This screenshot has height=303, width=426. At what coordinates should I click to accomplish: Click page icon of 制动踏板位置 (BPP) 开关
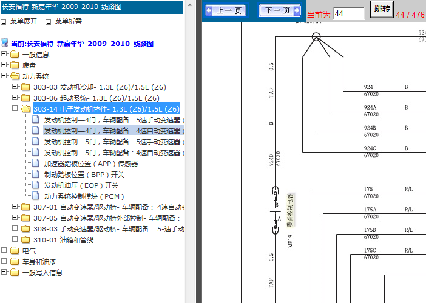pos(36,174)
